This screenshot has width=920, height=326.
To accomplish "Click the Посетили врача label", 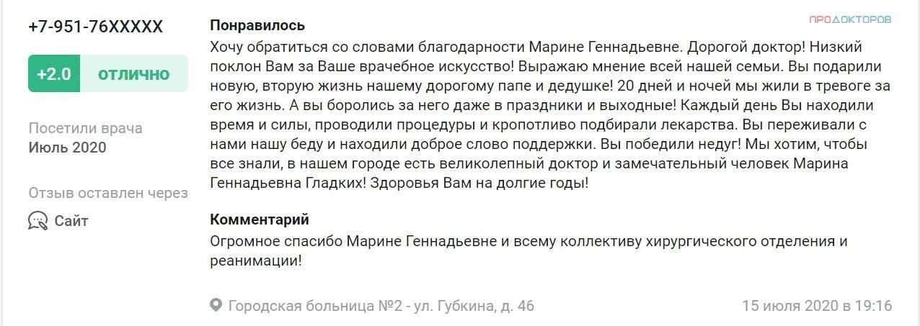I will (x=86, y=128).
